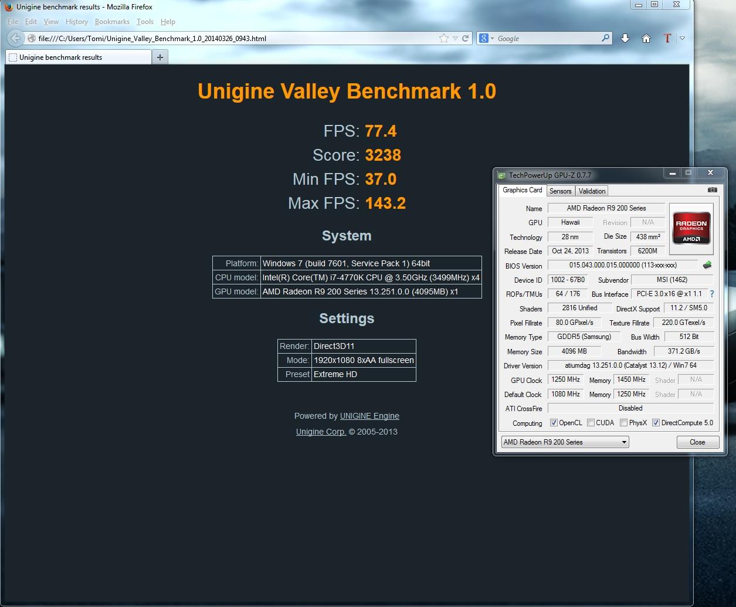Toggle the PhysX checkbox
This screenshot has width=736, height=607.
(x=624, y=423)
